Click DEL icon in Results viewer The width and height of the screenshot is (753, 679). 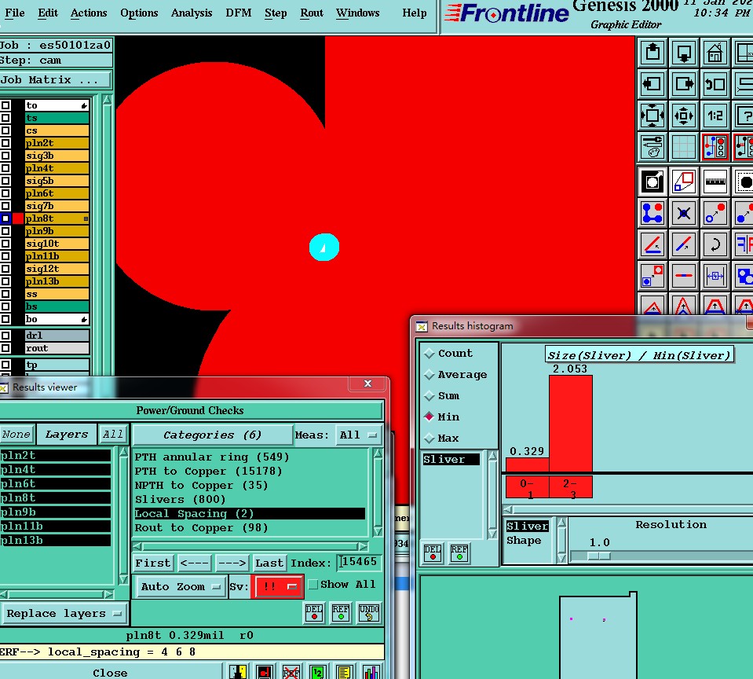[x=314, y=613]
